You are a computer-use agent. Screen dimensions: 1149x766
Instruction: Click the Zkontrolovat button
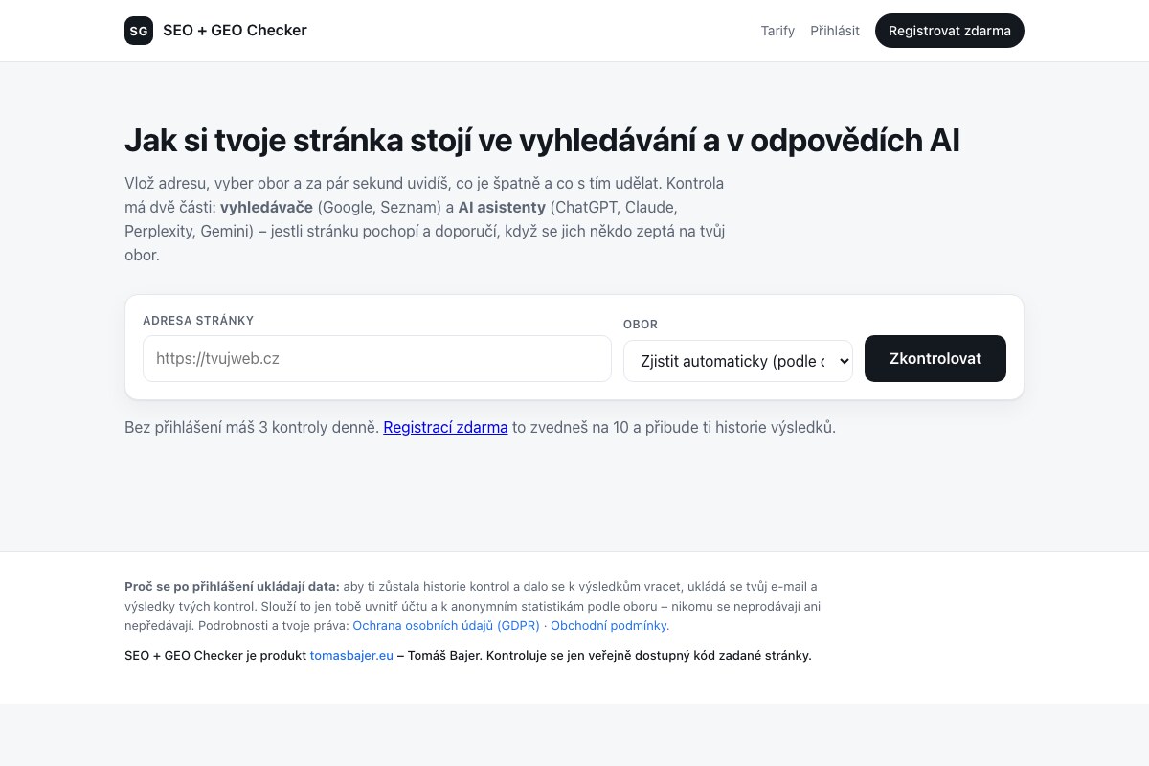coord(935,358)
